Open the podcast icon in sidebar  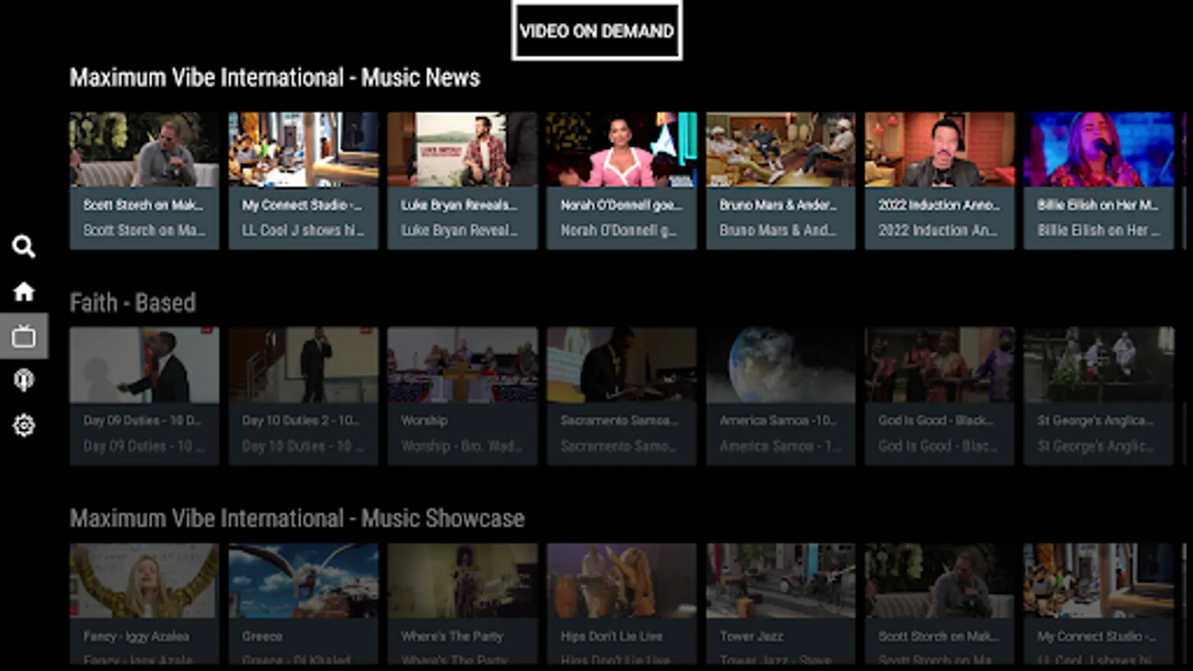coord(24,380)
